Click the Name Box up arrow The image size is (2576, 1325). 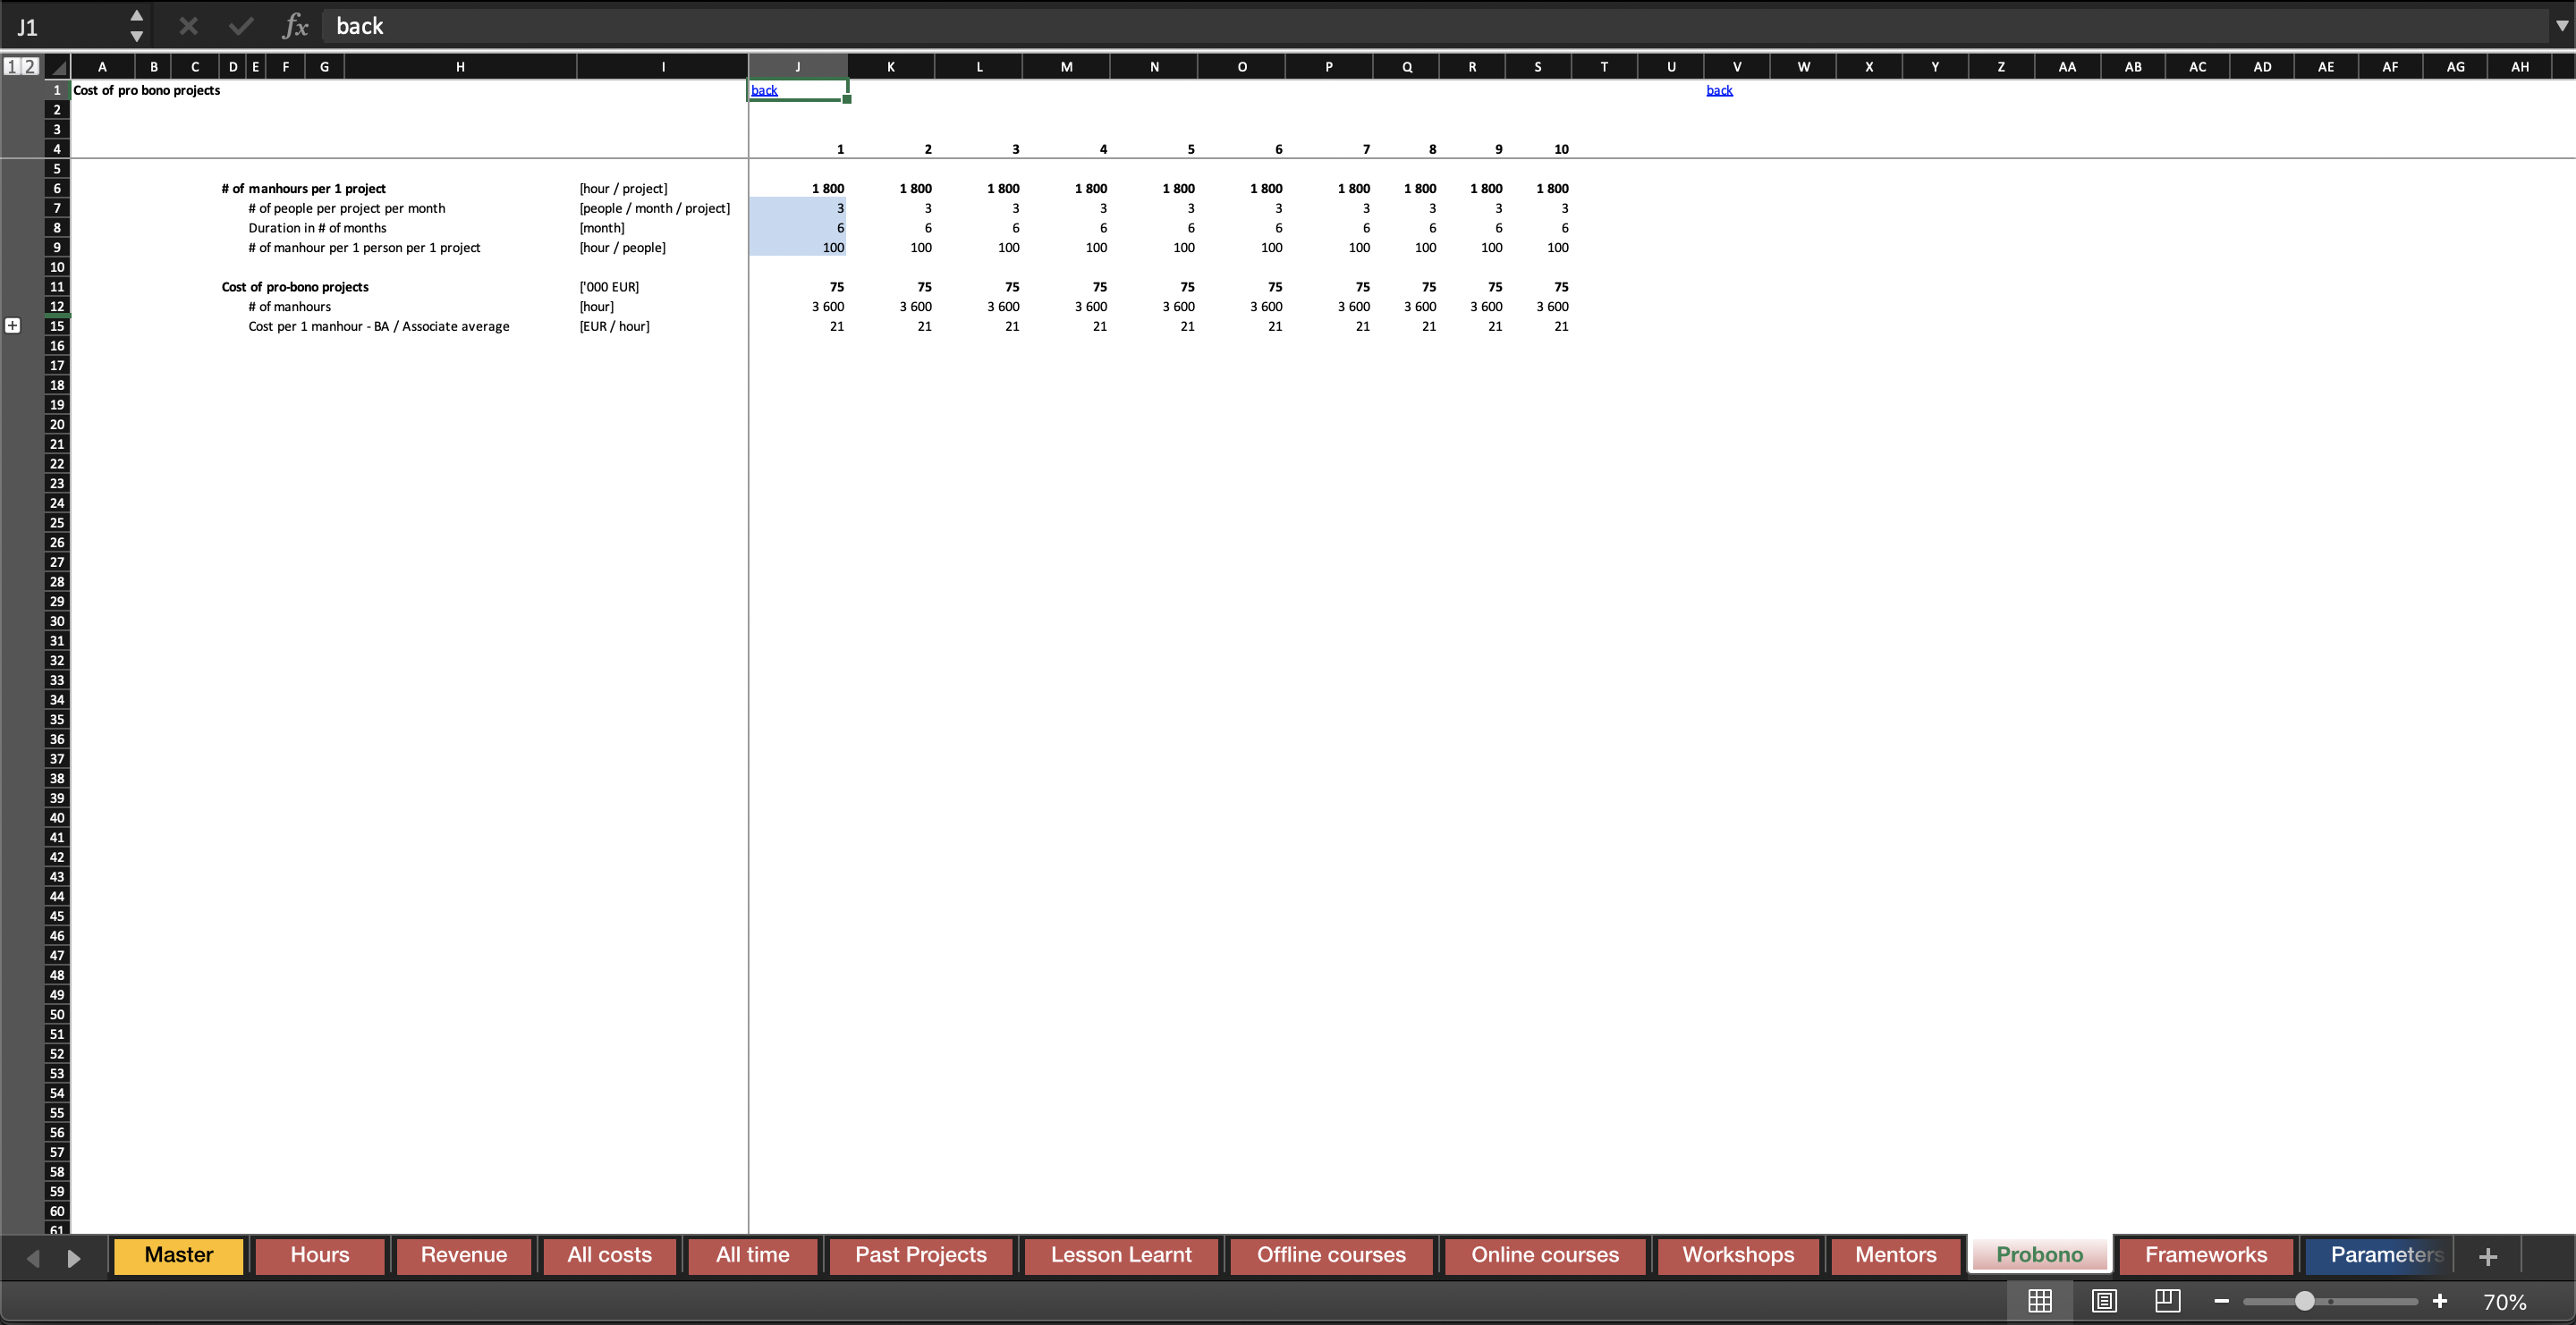[x=137, y=16]
